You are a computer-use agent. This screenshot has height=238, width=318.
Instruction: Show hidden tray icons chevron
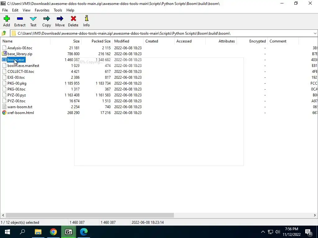pos(263,232)
